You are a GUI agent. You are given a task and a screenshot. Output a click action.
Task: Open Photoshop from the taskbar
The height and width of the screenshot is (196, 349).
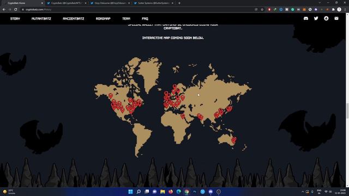click(x=195, y=192)
